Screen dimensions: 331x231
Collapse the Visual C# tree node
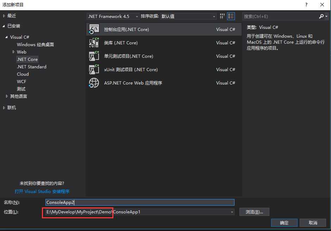(x=7, y=37)
